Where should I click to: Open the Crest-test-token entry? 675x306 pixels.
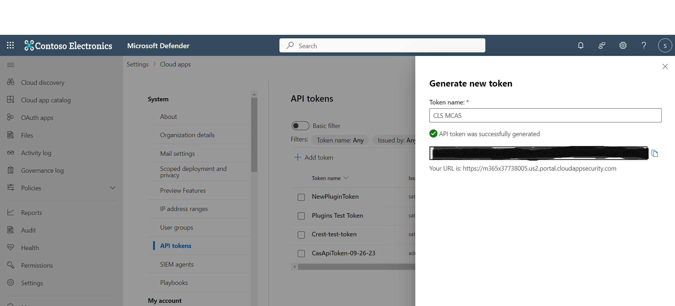(334, 234)
